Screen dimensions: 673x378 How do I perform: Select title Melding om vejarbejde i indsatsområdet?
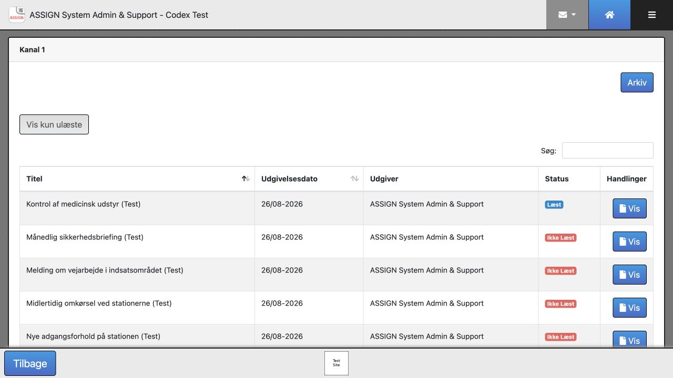[105, 270]
